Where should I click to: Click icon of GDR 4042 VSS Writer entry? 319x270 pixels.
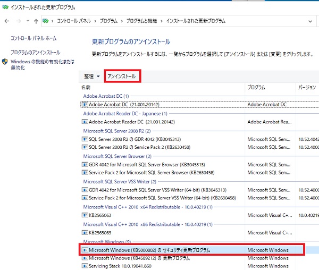click(85, 190)
